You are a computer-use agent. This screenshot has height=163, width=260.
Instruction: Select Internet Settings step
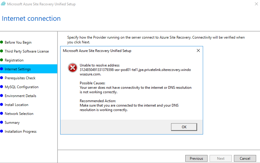pos(28,69)
